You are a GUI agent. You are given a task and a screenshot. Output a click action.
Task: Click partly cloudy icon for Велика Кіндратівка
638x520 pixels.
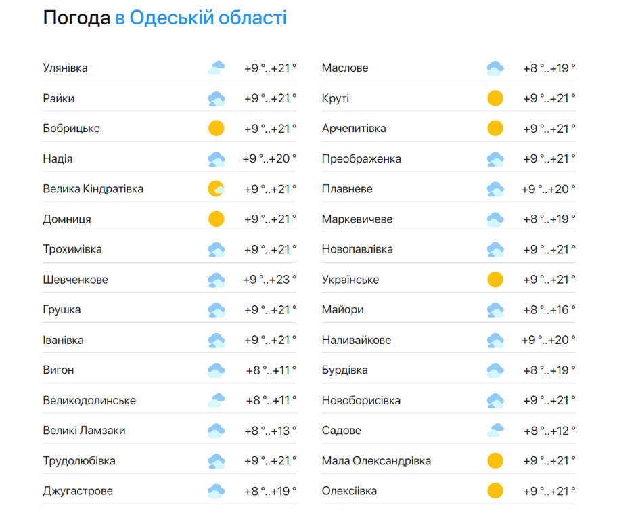click(217, 189)
